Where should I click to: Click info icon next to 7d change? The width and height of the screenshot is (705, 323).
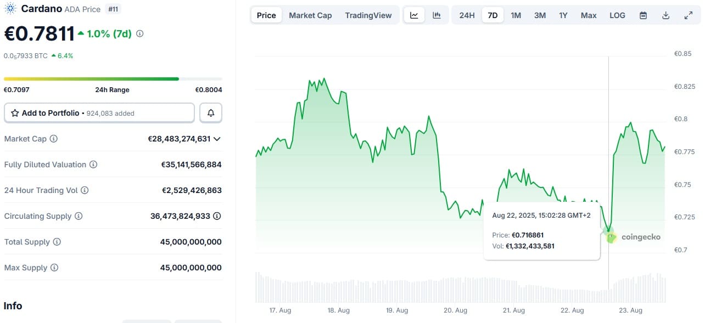coord(140,34)
